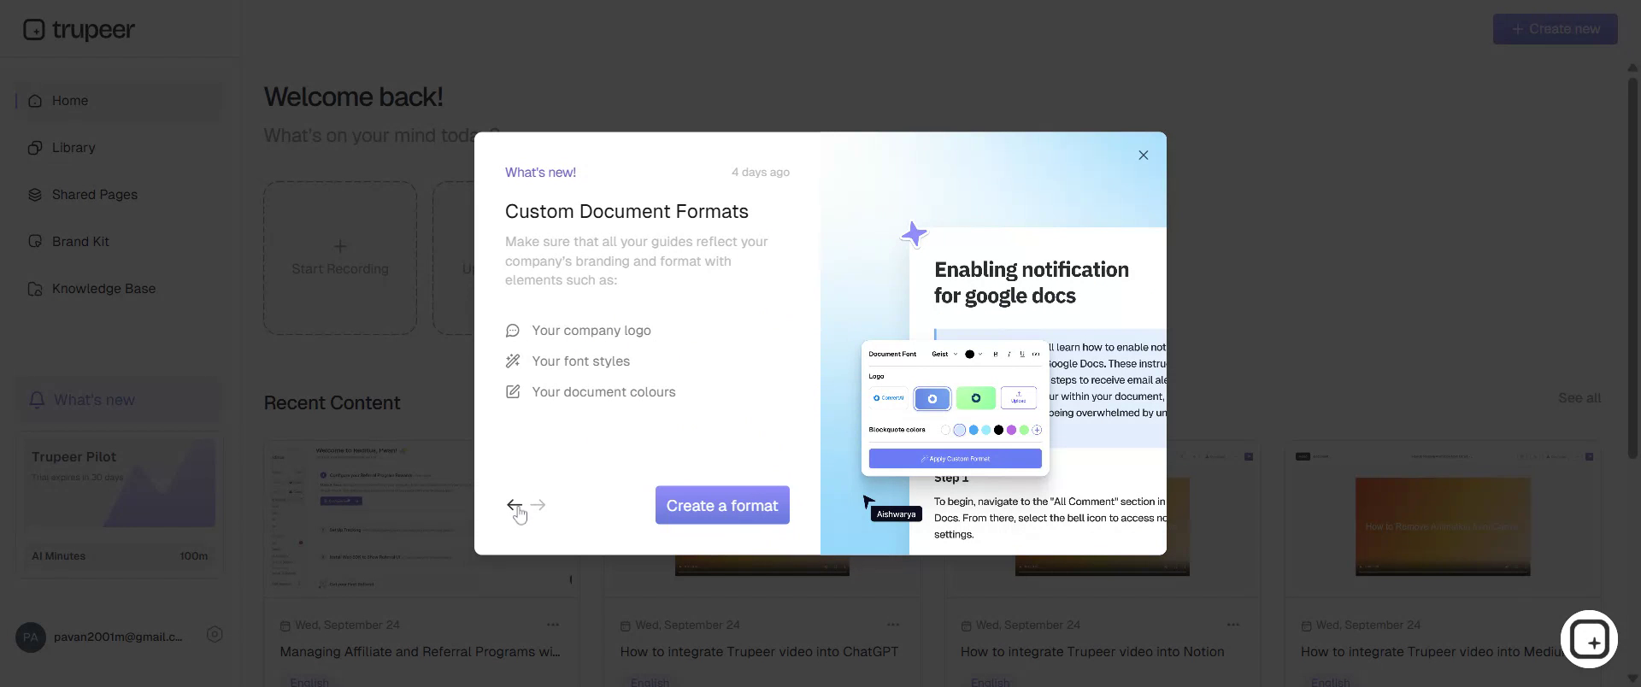Click the What's new! label in dialog

click(x=540, y=173)
